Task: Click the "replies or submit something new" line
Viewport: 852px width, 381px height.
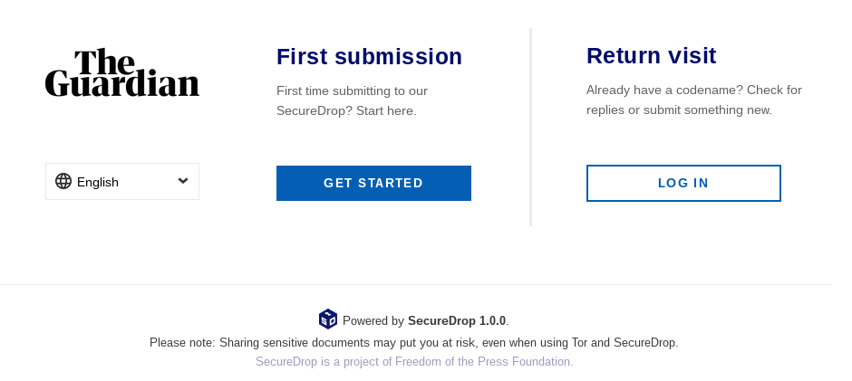Action: coord(679,110)
